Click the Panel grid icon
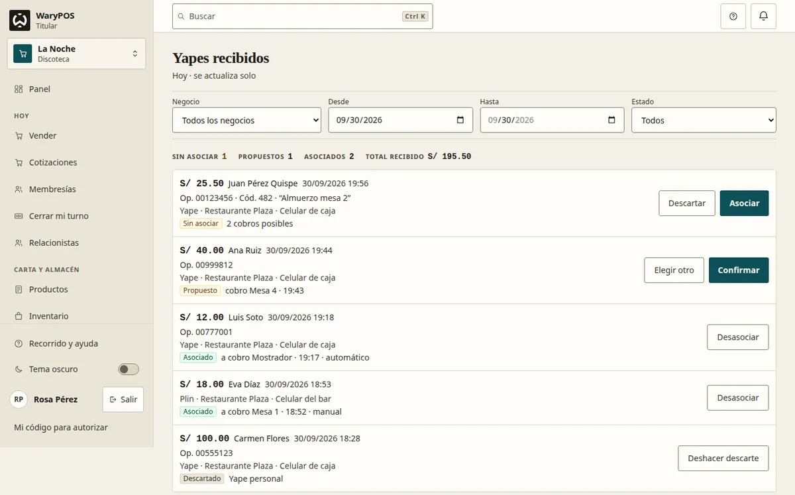Image resolution: width=795 pixels, height=495 pixels. click(19, 89)
